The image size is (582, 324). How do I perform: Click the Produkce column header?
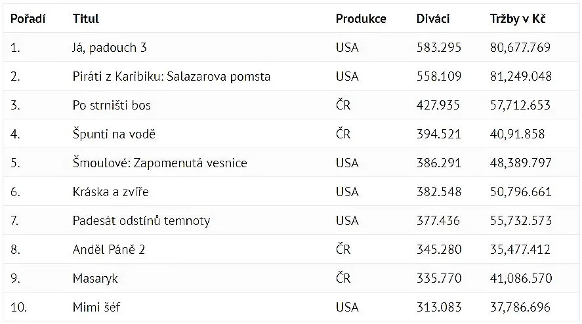(361, 18)
